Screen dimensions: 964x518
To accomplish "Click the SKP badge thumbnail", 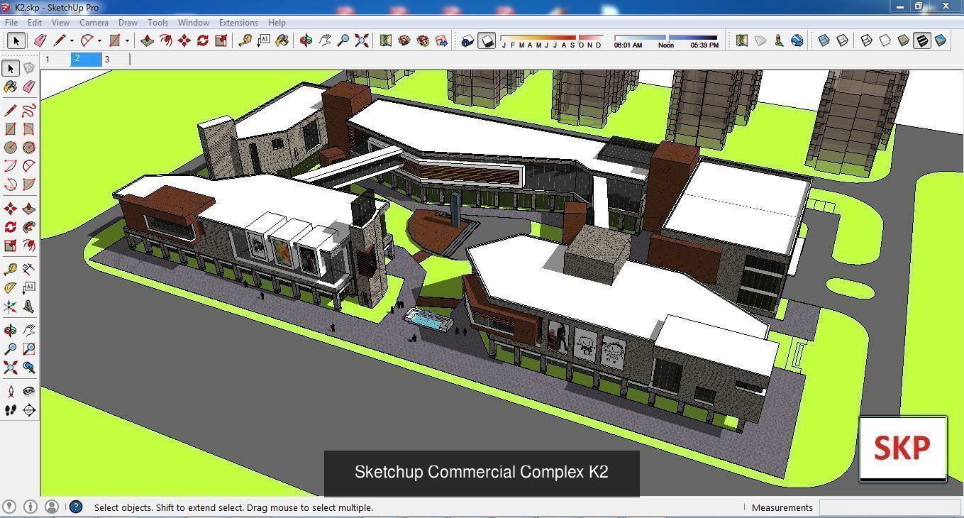I will tap(903, 448).
